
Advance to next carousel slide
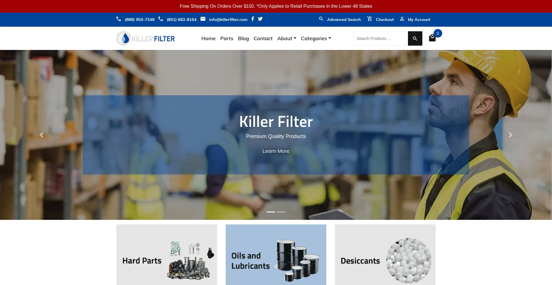[x=511, y=135]
